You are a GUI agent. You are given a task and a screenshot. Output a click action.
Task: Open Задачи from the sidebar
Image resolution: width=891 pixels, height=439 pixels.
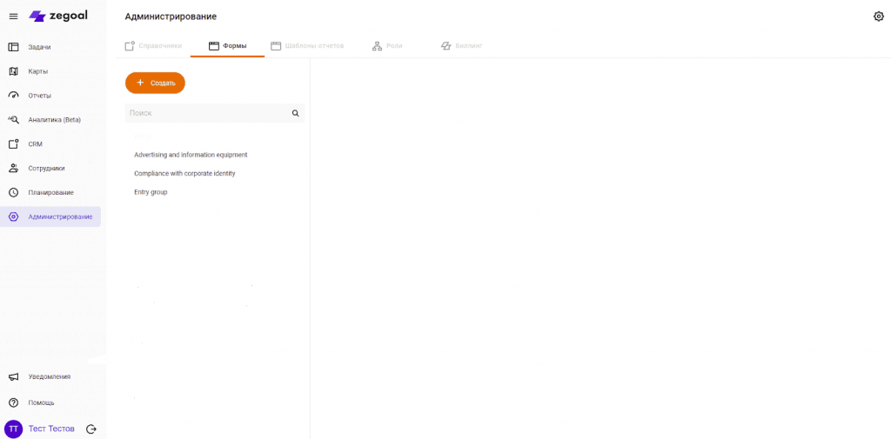(x=39, y=47)
